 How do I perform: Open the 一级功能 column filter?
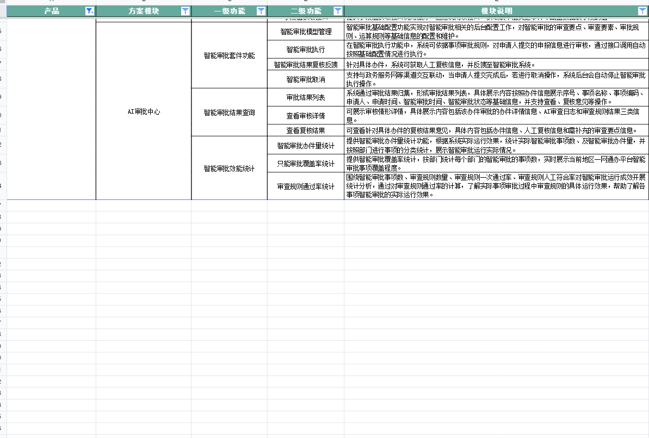261,10
